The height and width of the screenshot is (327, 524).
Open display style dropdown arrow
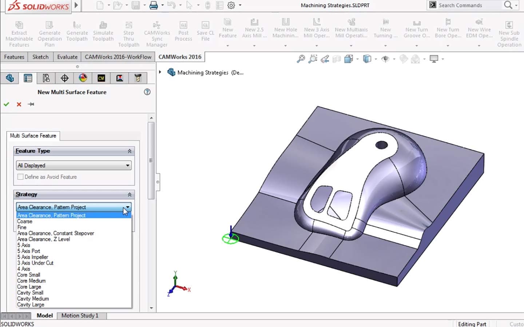pos(376,59)
